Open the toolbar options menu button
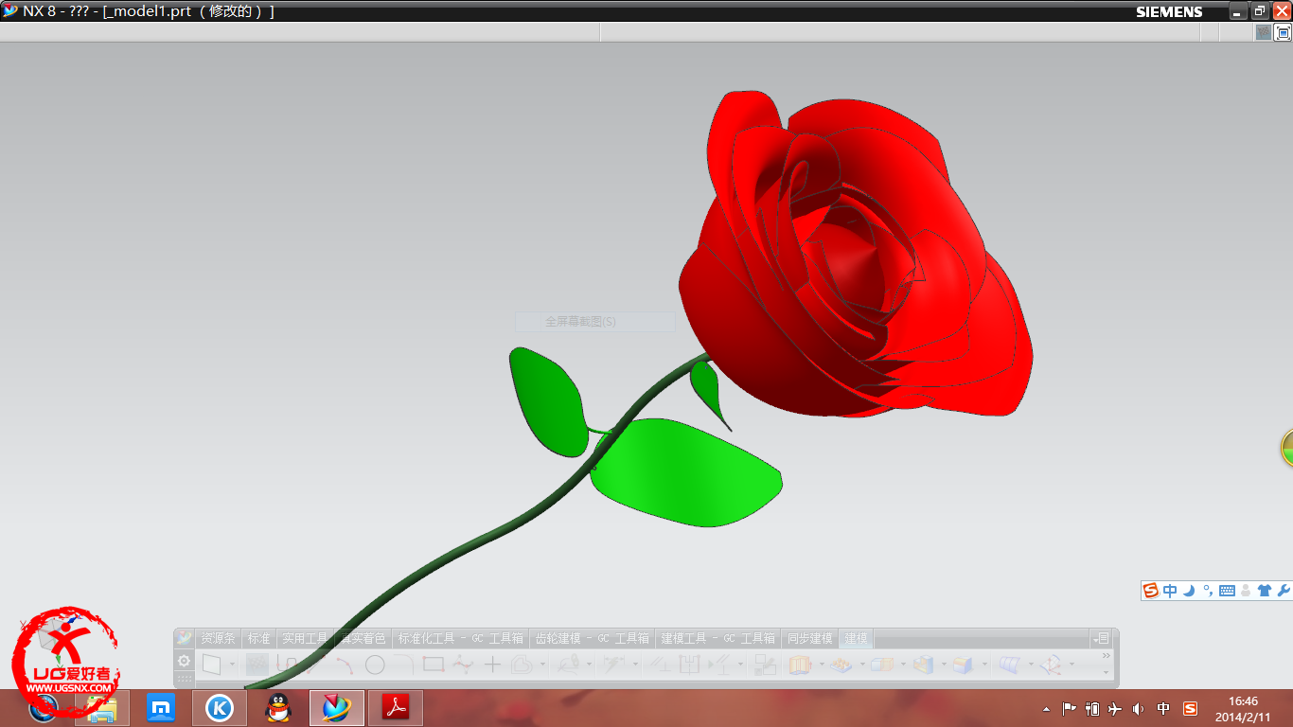 pos(1100,638)
